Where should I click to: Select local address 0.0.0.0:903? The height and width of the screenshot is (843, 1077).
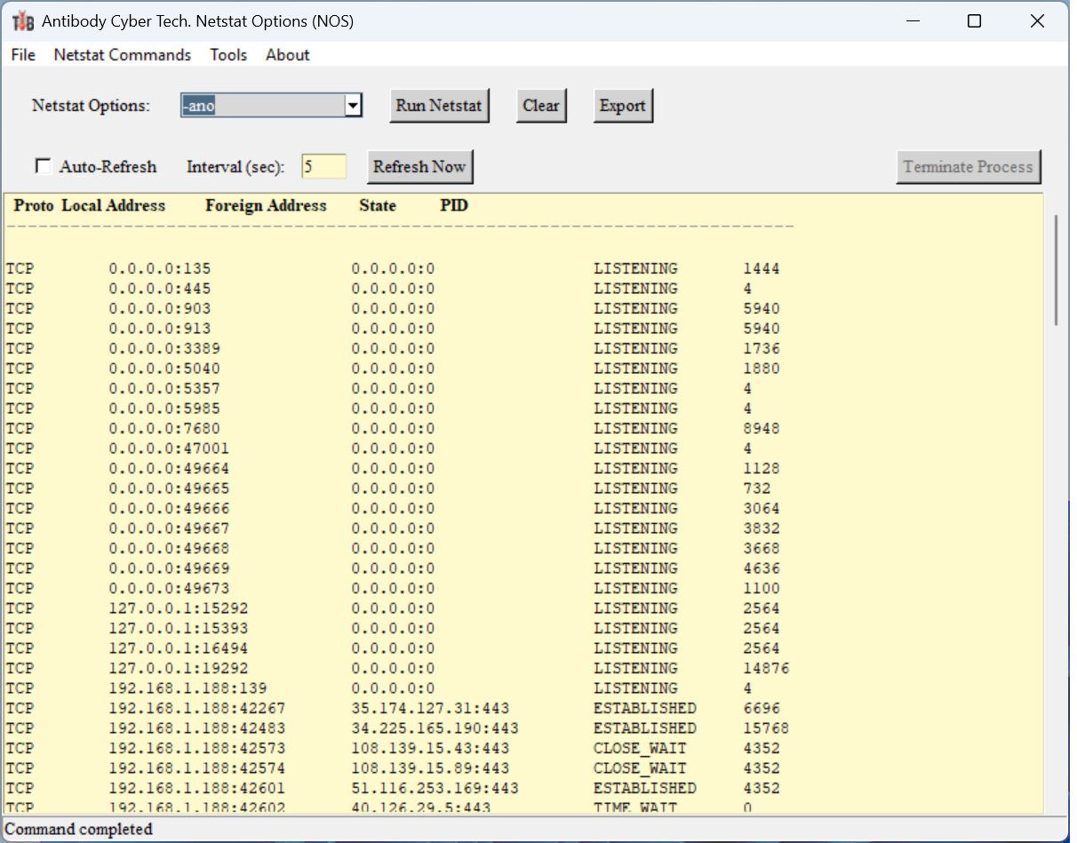[160, 308]
